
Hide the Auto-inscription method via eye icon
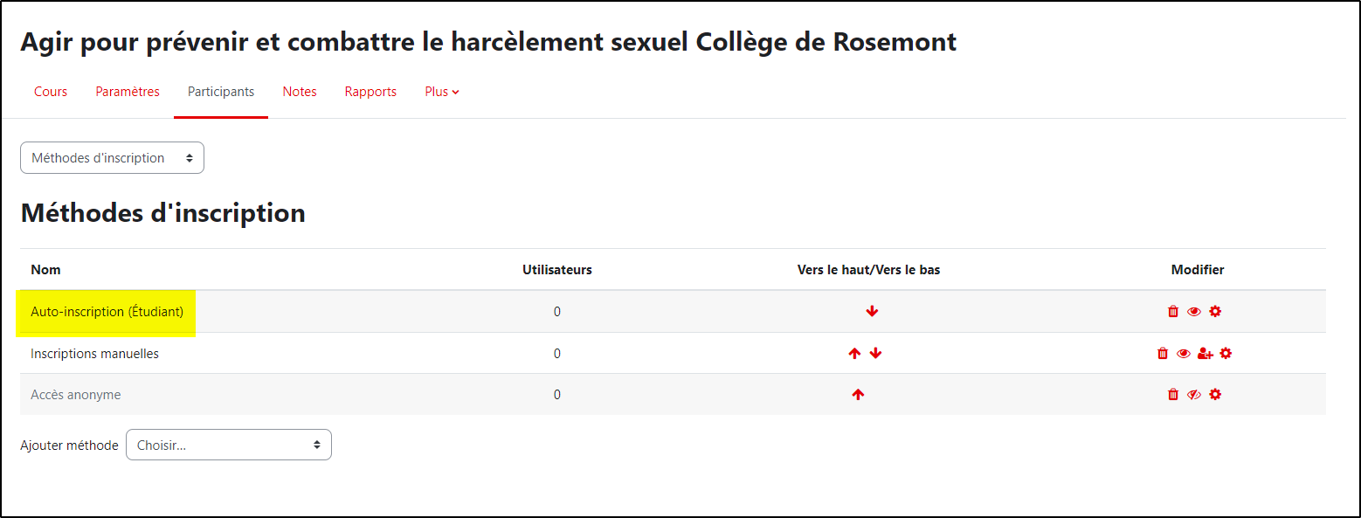1194,312
